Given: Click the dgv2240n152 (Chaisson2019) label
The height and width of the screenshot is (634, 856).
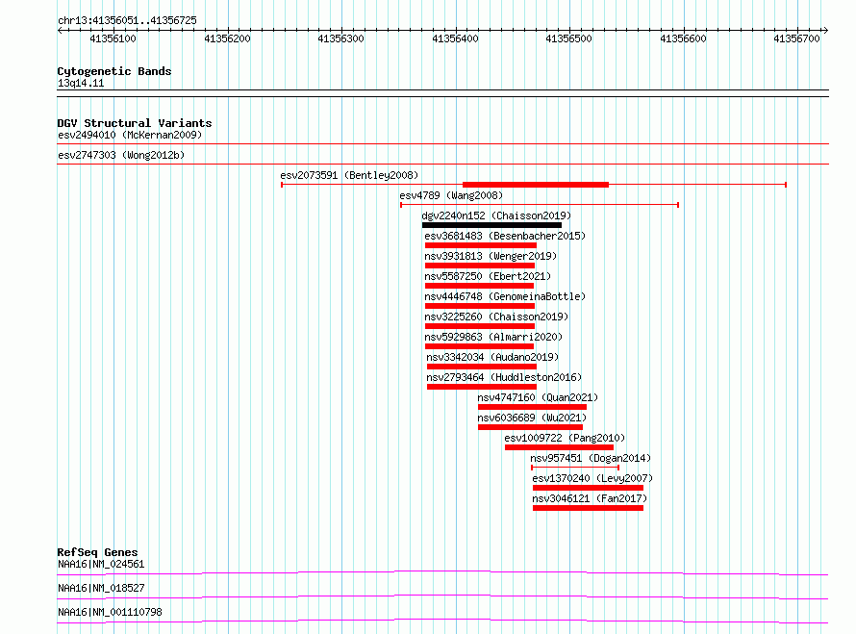Looking at the screenshot, I should (496, 216).
